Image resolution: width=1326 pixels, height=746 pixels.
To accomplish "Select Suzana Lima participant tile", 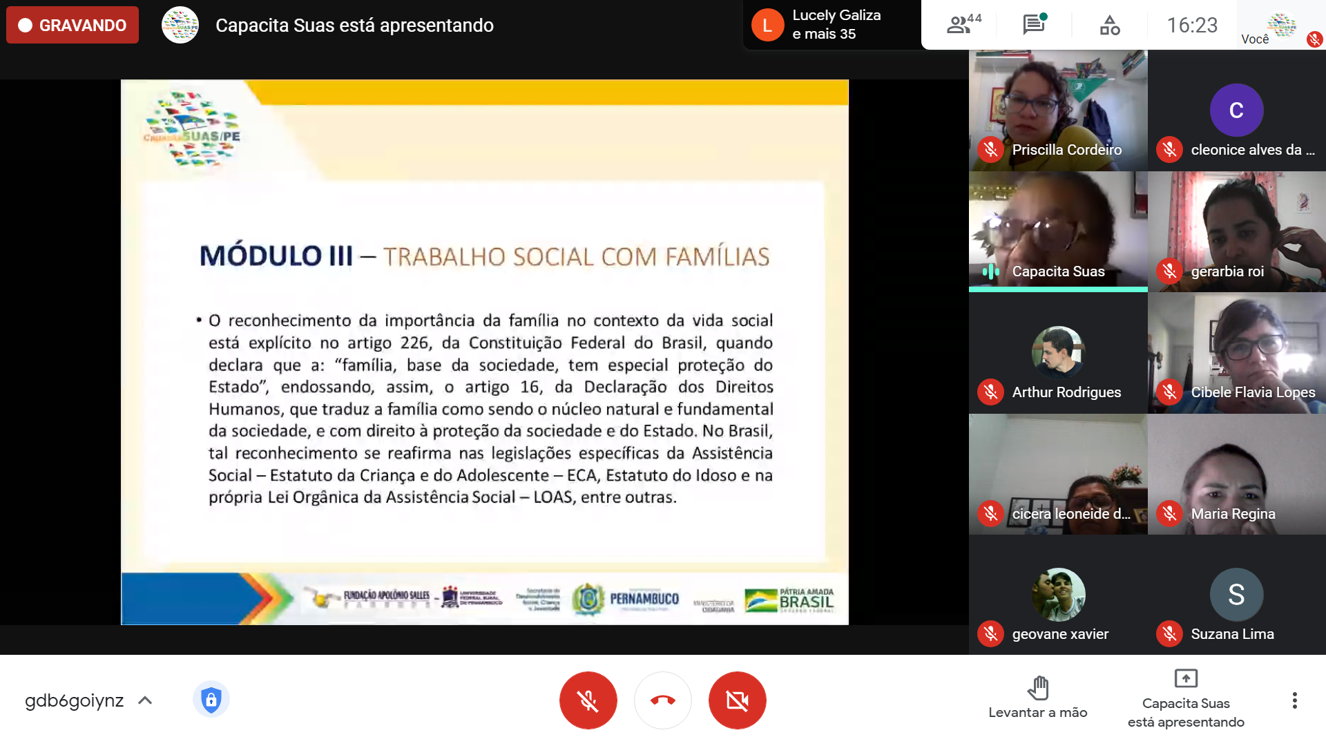I will (x=1236, y=595).
